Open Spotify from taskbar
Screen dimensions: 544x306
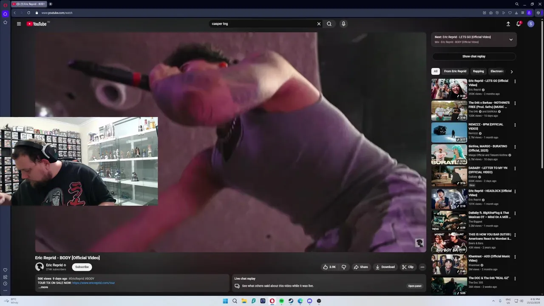[x=281, y=301]
